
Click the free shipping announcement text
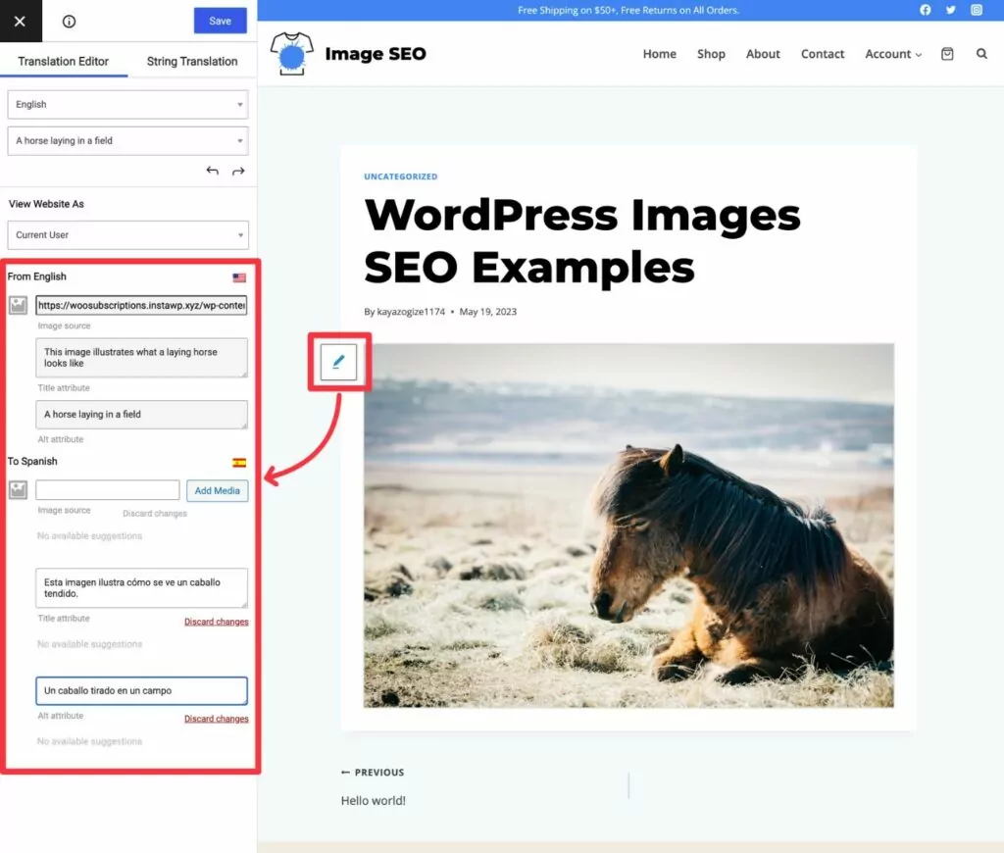pyautogui.click(x=628, y=10)
